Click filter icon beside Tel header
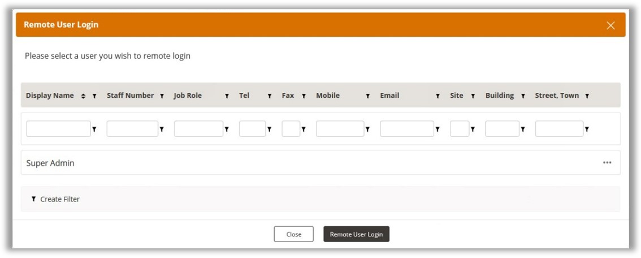This screenshot has height=258, width=641. tap(269, 96)
